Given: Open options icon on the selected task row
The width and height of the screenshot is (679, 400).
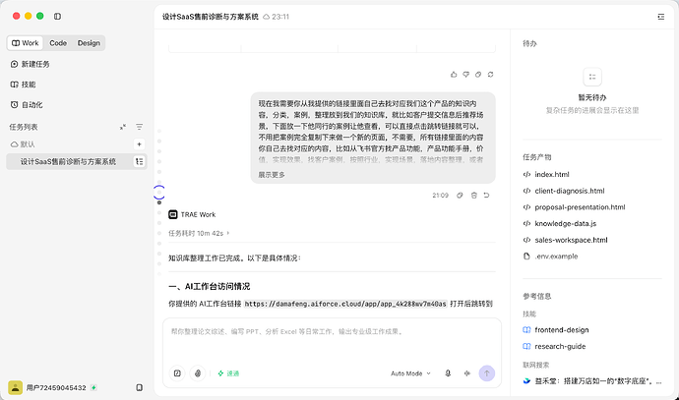Looking at the screenshot, I should [x=140, y=161].
